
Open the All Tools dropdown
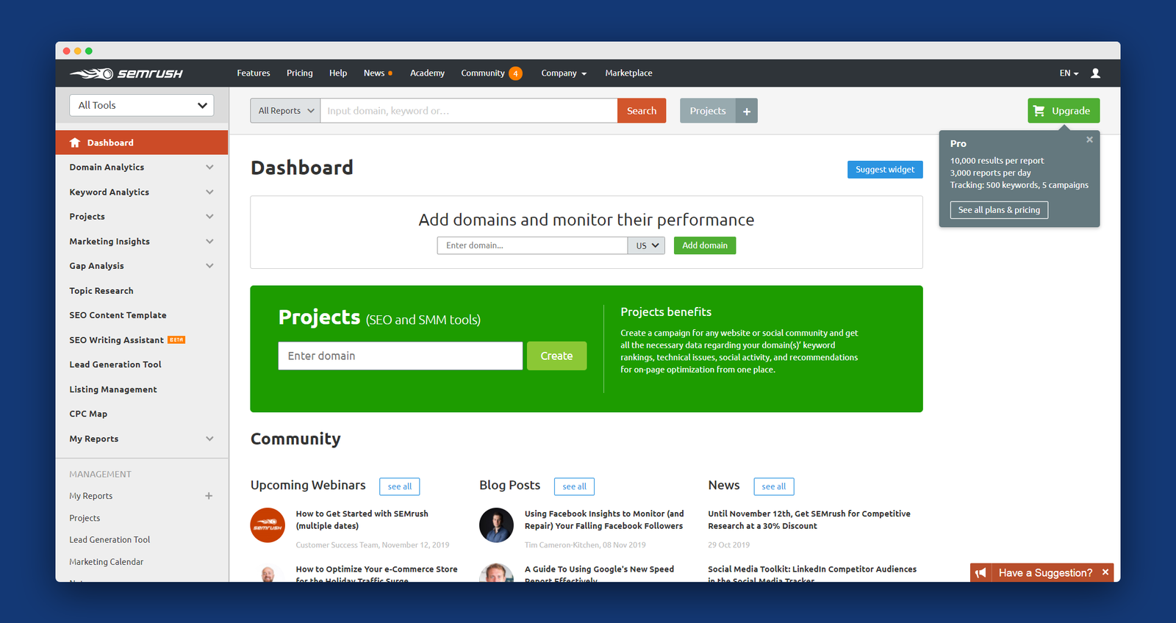pos(142,105)
